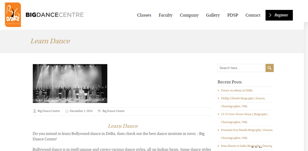The image size is (308, 151).
Task: Go to the Gallery page
Action: (213, 15)
